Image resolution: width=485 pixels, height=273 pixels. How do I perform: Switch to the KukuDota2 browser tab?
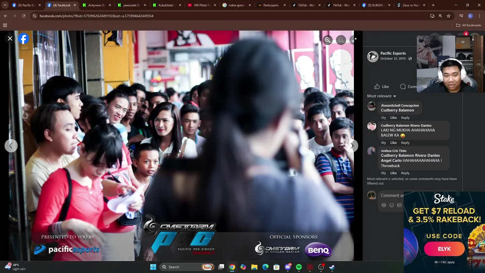[x=166, y=5]
